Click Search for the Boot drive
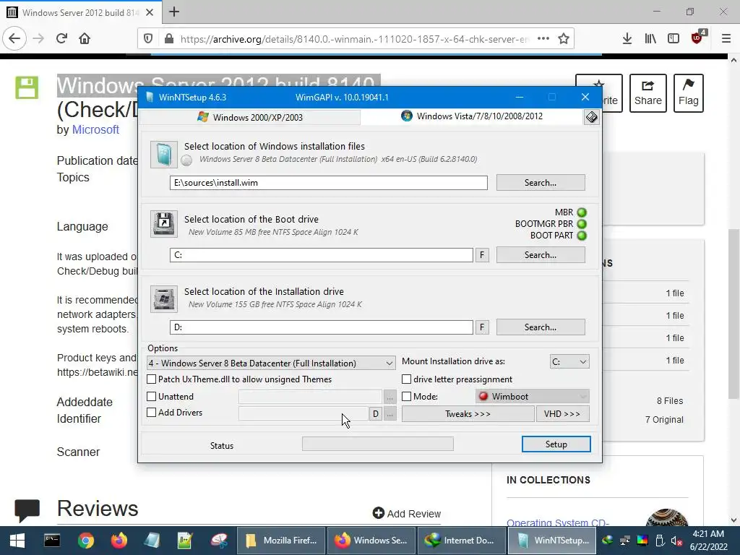 pos(541,255)
